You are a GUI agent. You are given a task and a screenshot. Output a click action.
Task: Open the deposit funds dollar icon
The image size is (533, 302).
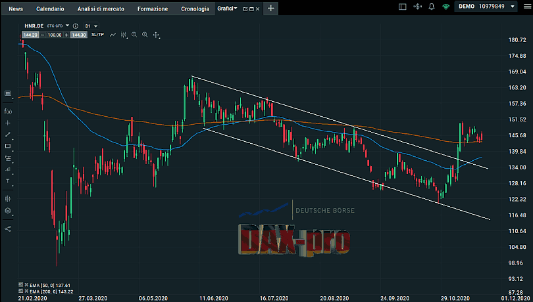(x=417, y=7)
